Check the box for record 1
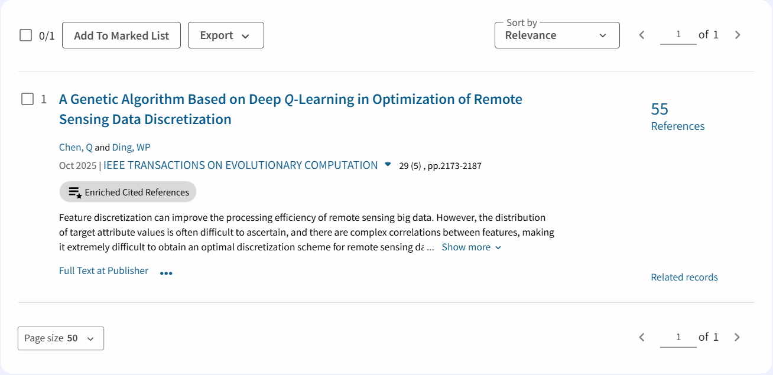The height and width of the screenshot is (375, 773). (27, 99)
